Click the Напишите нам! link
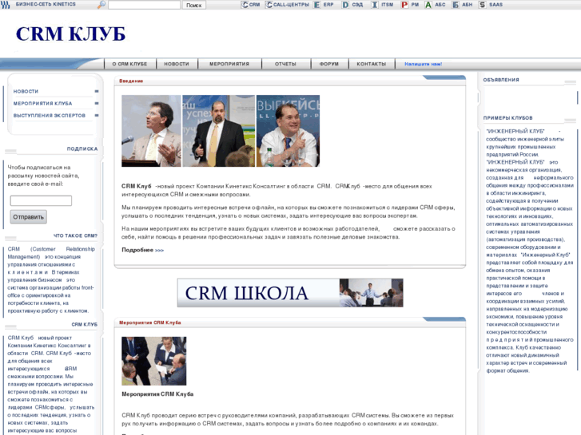 point(423,64)
